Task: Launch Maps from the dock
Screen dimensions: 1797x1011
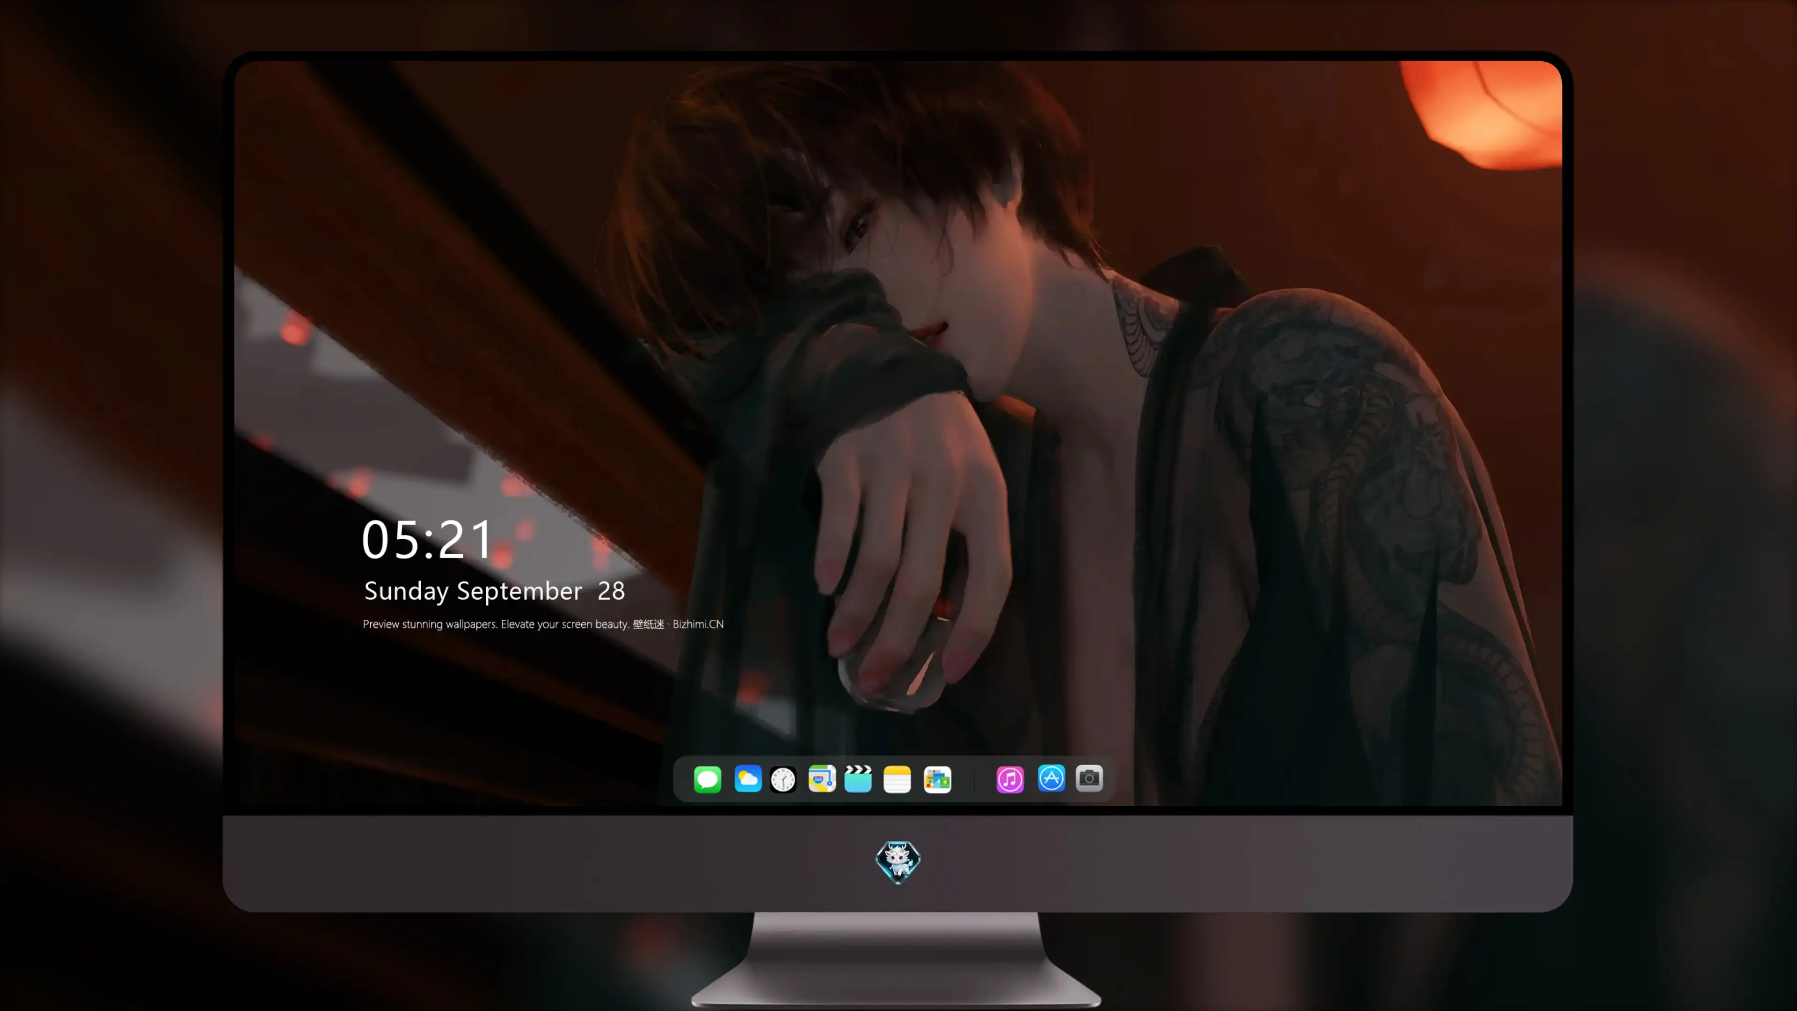Action: [x=822, y=779]
